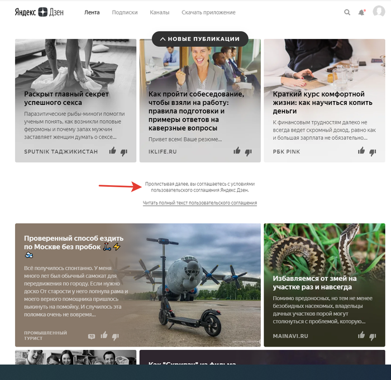Select the Лента tab
The width and height of the screenshot is (391, 380).
click(92, 12)
